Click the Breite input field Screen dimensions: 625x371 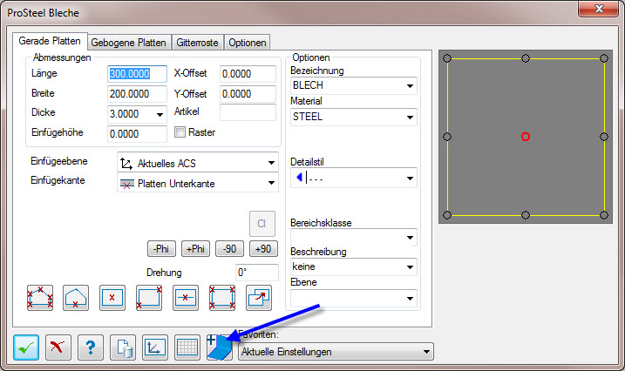pyautogui.click(x=137, y=94)
